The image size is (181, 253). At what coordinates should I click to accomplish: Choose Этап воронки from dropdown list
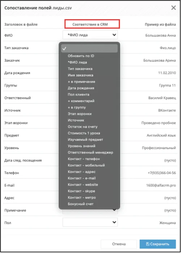80,114
